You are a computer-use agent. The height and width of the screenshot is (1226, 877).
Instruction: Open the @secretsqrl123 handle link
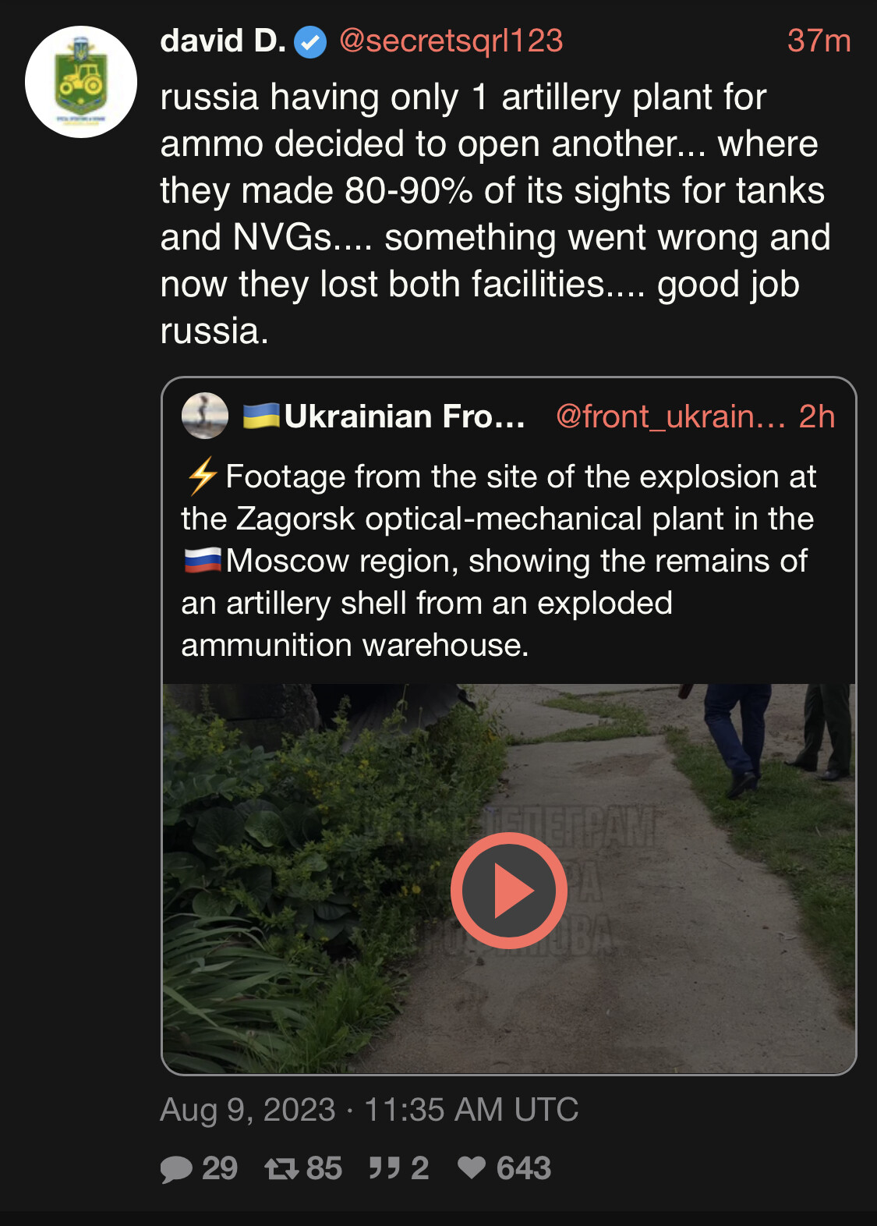451,41
